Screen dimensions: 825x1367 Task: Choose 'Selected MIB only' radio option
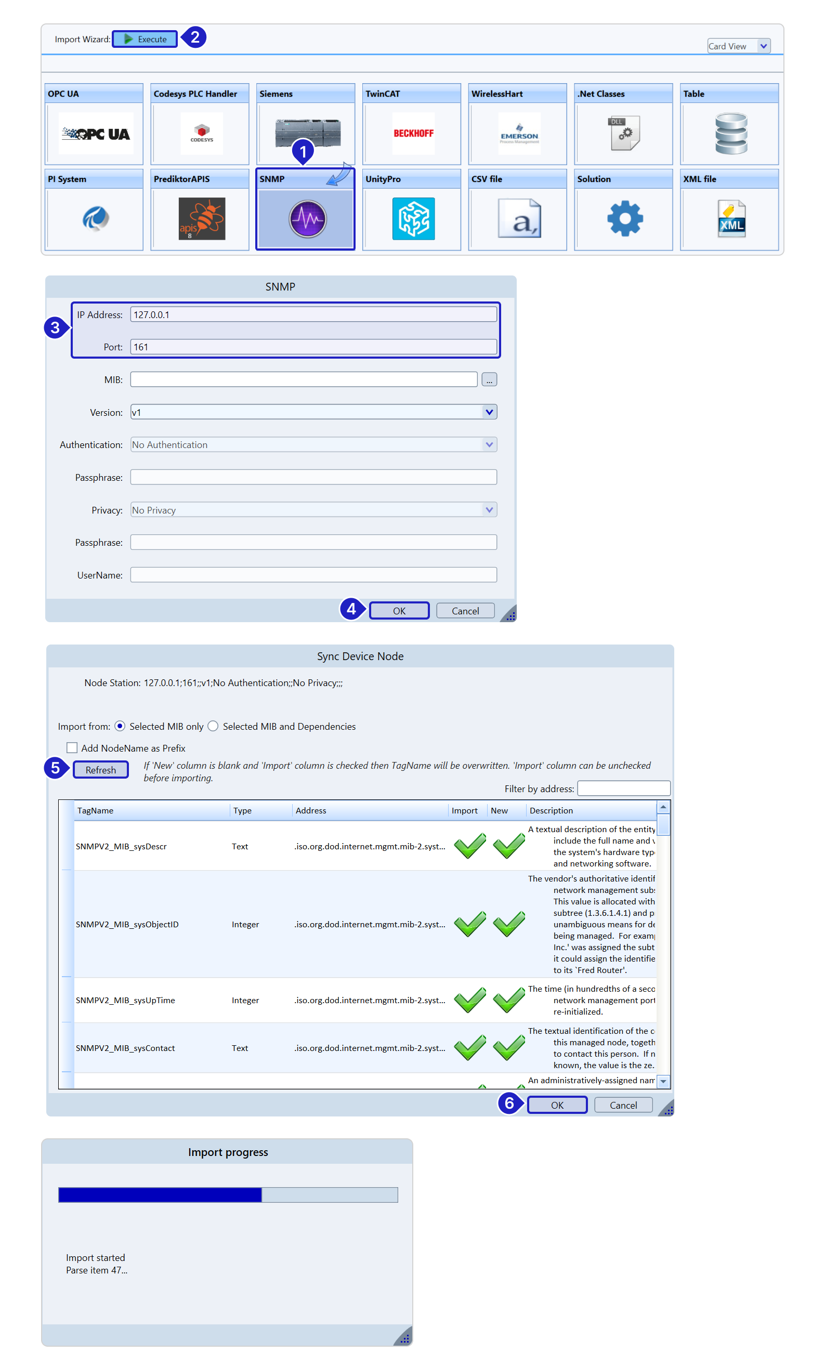point(120,726)
